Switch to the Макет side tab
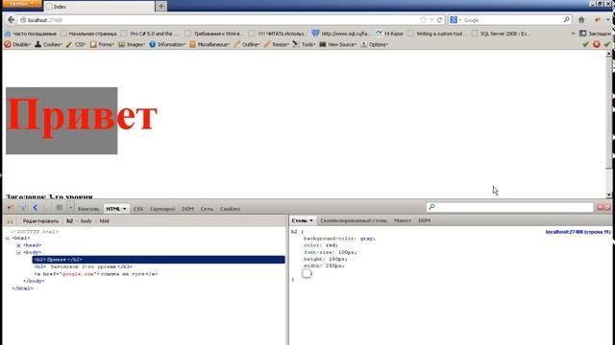This screenshot has width=615, height=345. (403, 220)
